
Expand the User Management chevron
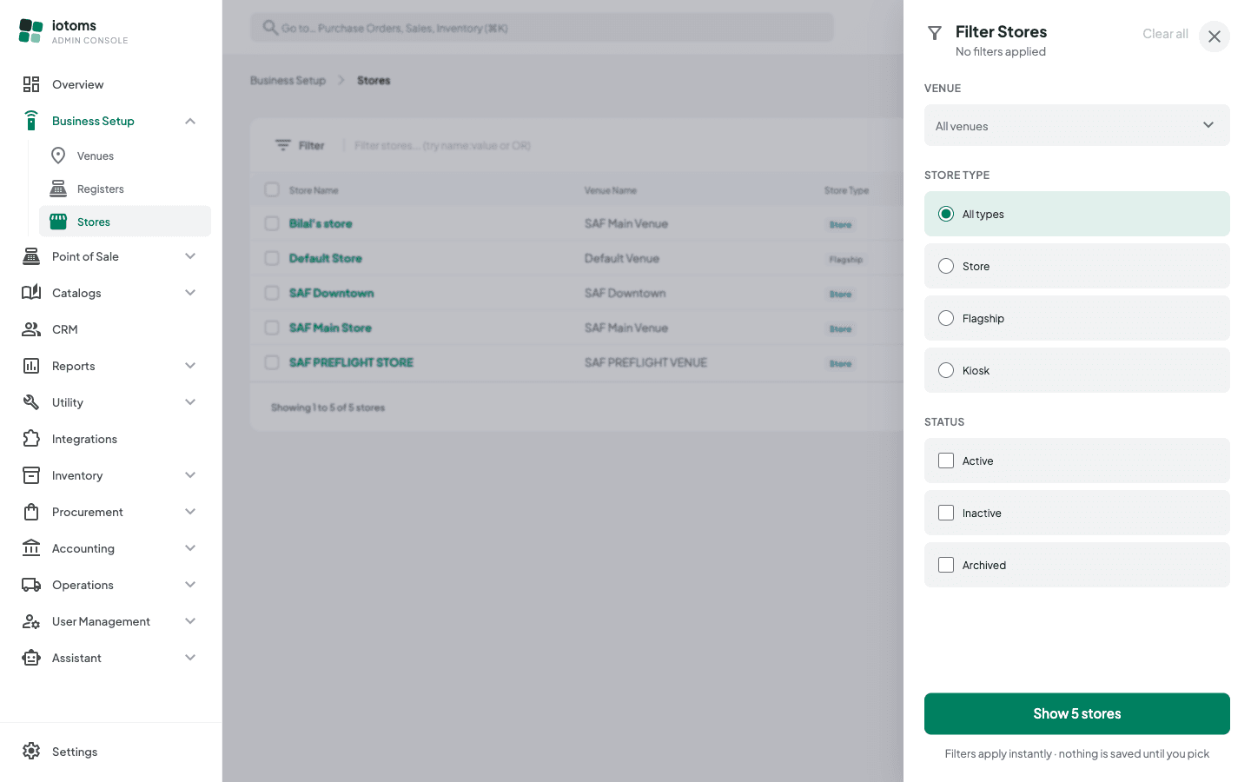point(190,621)
